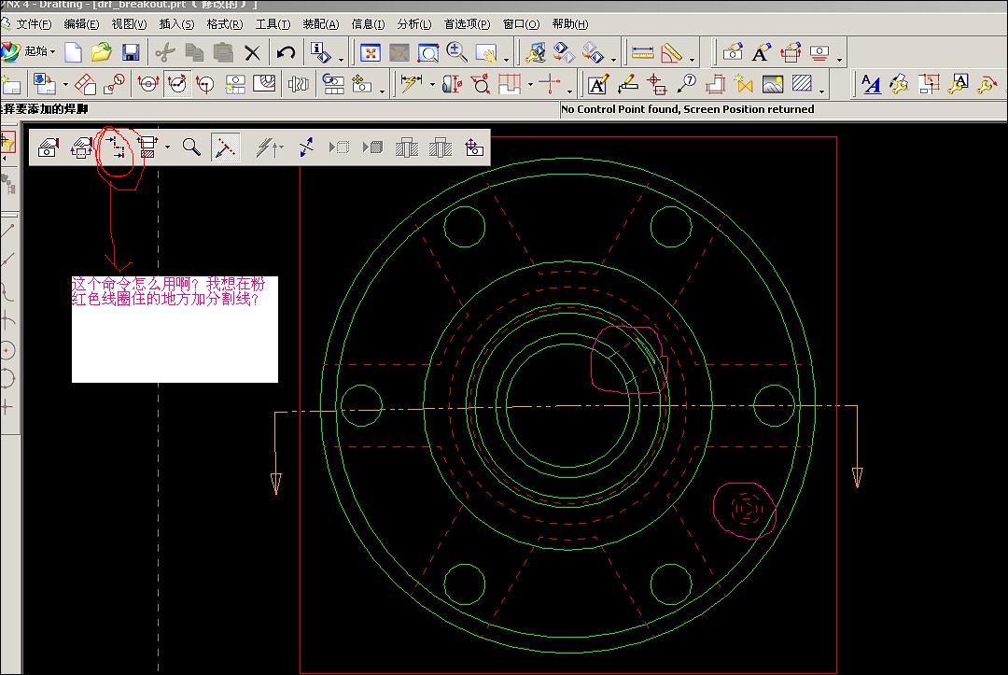This screenshot has width=1008, height=675.
Task: Expand the 起始 start dropdown
Action: (x=38, y=50)
